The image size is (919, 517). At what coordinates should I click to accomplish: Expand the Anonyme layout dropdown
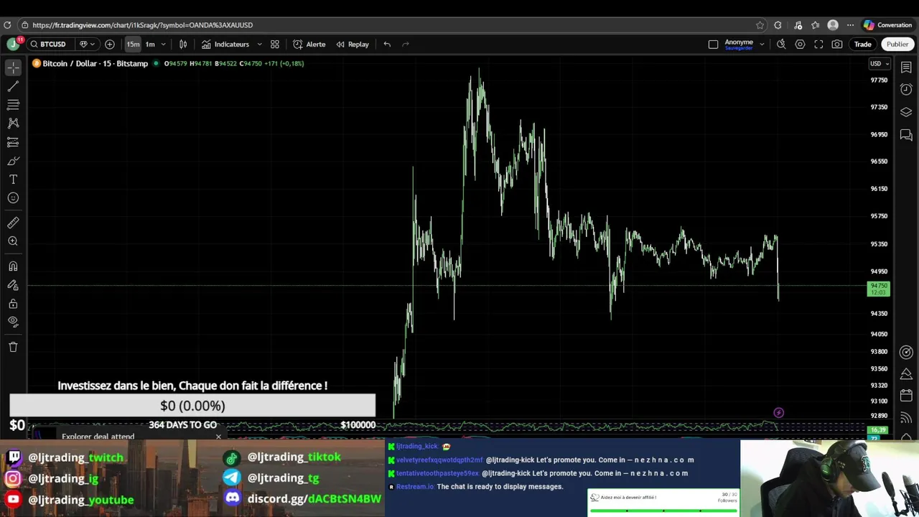tap(762, 45)
